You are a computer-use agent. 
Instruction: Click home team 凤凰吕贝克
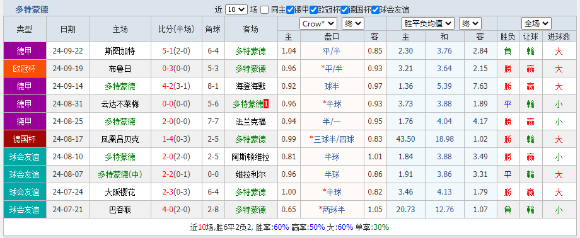(x=120, y=139)
